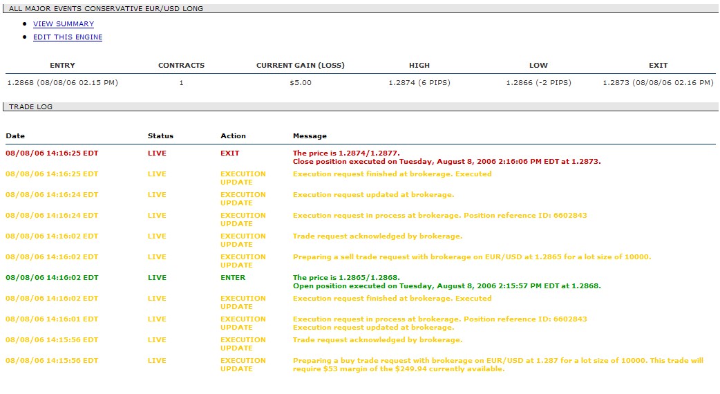
Task: Open the View Summary link
Action: click(64, 24)
